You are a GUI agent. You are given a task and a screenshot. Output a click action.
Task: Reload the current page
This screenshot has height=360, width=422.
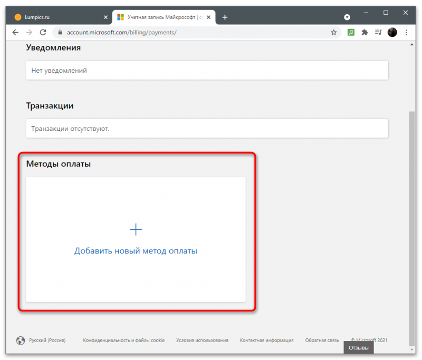[43, 33]
